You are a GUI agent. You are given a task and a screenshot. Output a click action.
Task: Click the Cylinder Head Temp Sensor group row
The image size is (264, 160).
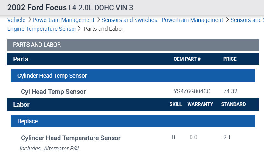(x=52, y=76)
